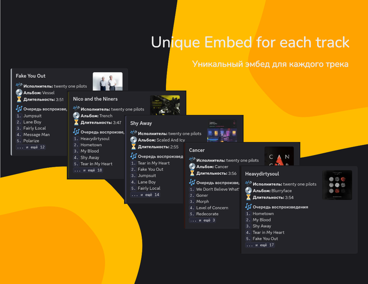Viewport: 368px width, 284px height.
Task: Select 3. My Blood in Nico and the Niners queue
Action: [x=86, y=151]
